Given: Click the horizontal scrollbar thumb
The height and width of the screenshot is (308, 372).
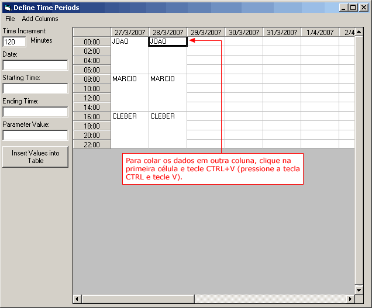Looking at the screenshot, I should [138, 299].
